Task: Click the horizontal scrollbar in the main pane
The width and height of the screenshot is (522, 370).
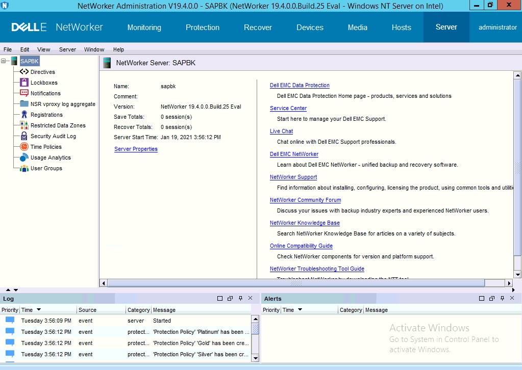Action: (x=296, y=283)
